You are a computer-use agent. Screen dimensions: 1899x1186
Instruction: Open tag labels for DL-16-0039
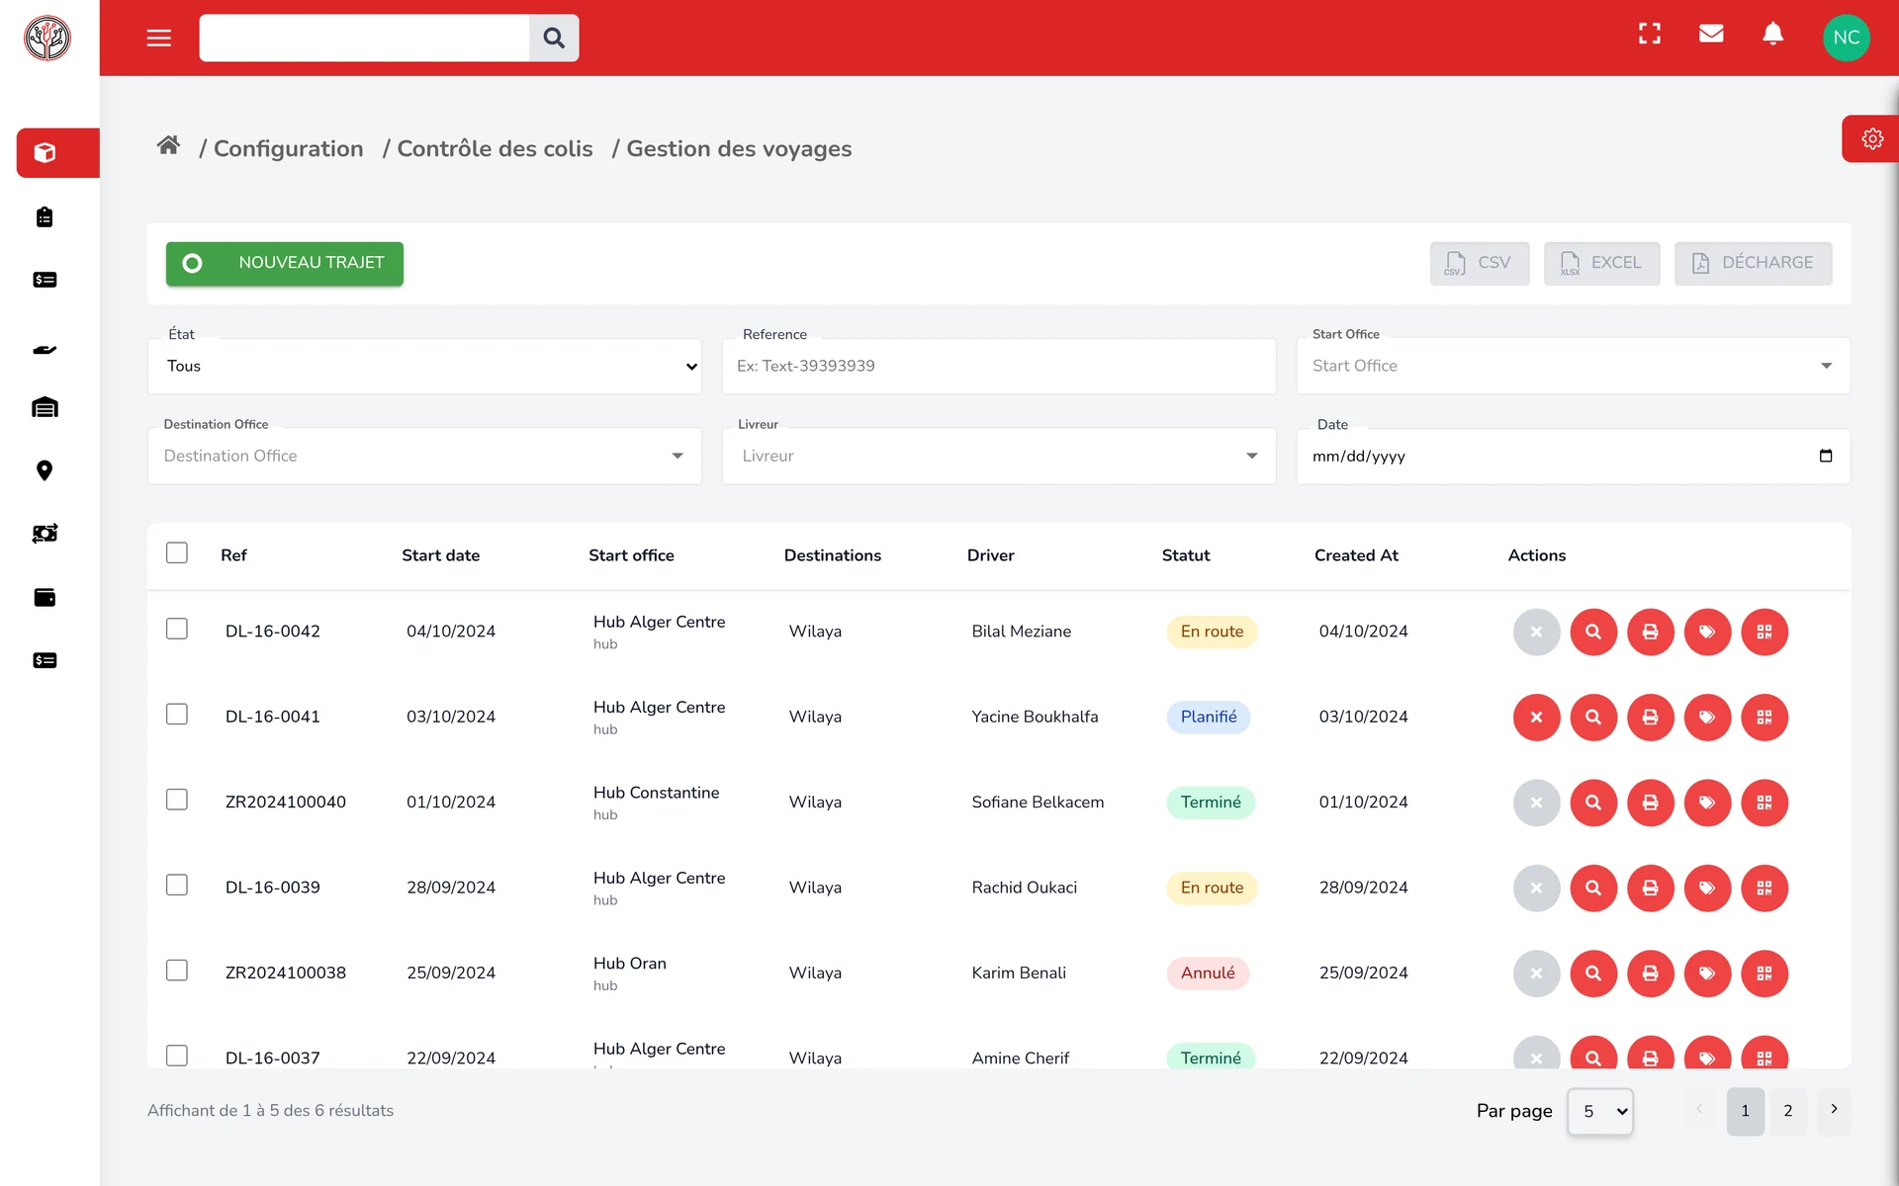coord(1707,889)
